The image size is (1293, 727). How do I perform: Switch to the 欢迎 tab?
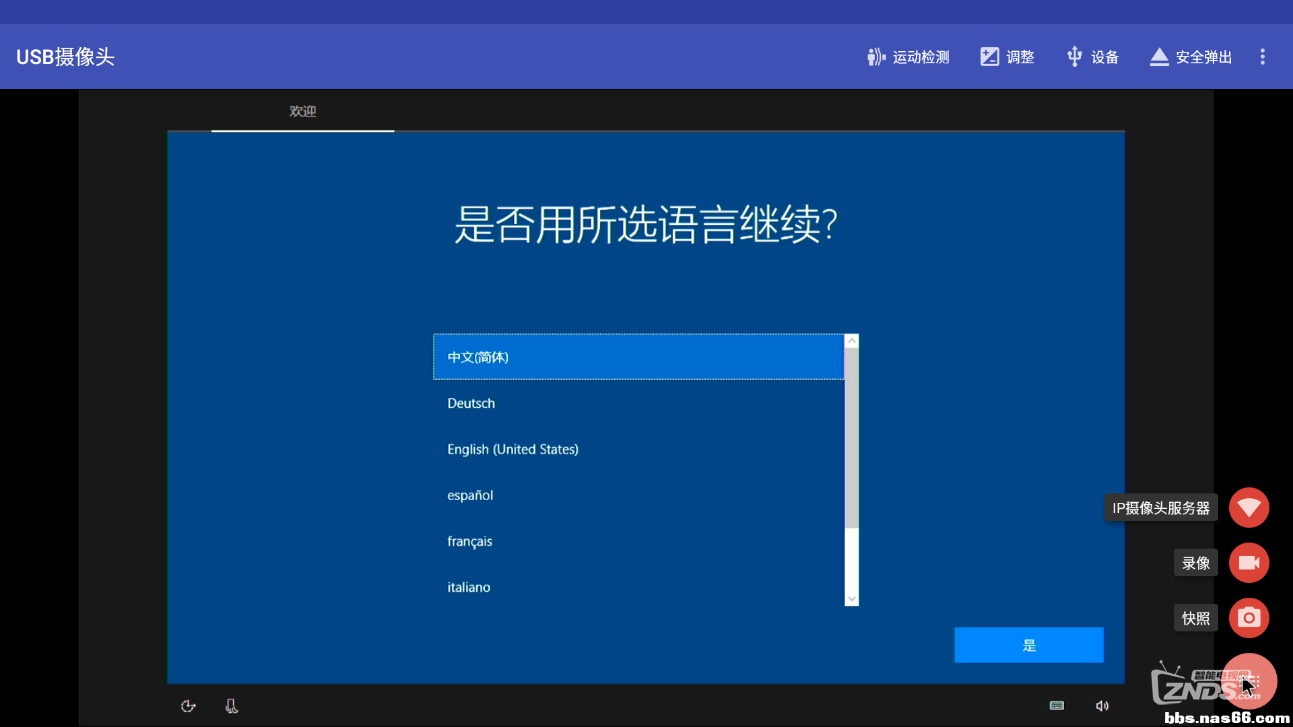(x=302, y=111)
